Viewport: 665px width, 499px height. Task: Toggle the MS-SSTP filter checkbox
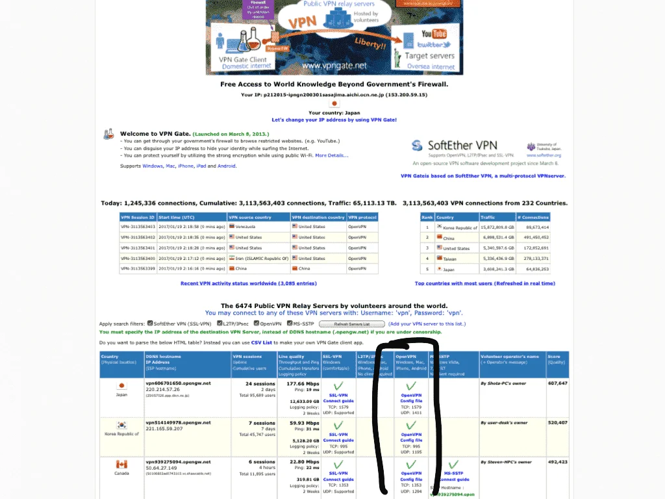(290, 324)
